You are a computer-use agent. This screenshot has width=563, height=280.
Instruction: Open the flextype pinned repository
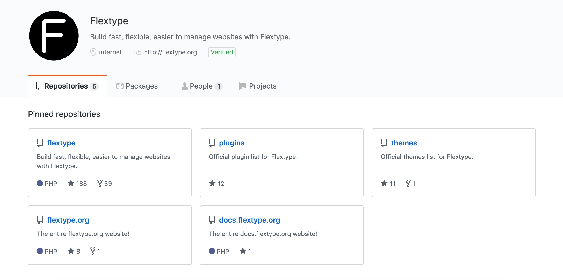click(x=61, y=143)
